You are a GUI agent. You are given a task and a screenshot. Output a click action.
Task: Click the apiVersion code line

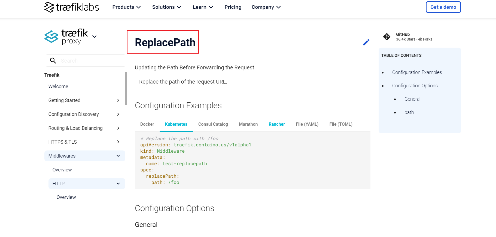click(x=196, y=145)
